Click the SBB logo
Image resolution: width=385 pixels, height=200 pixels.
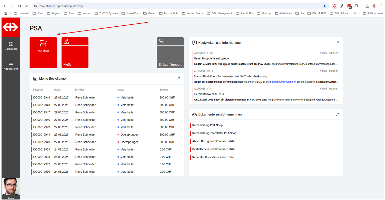pos(11,27)
